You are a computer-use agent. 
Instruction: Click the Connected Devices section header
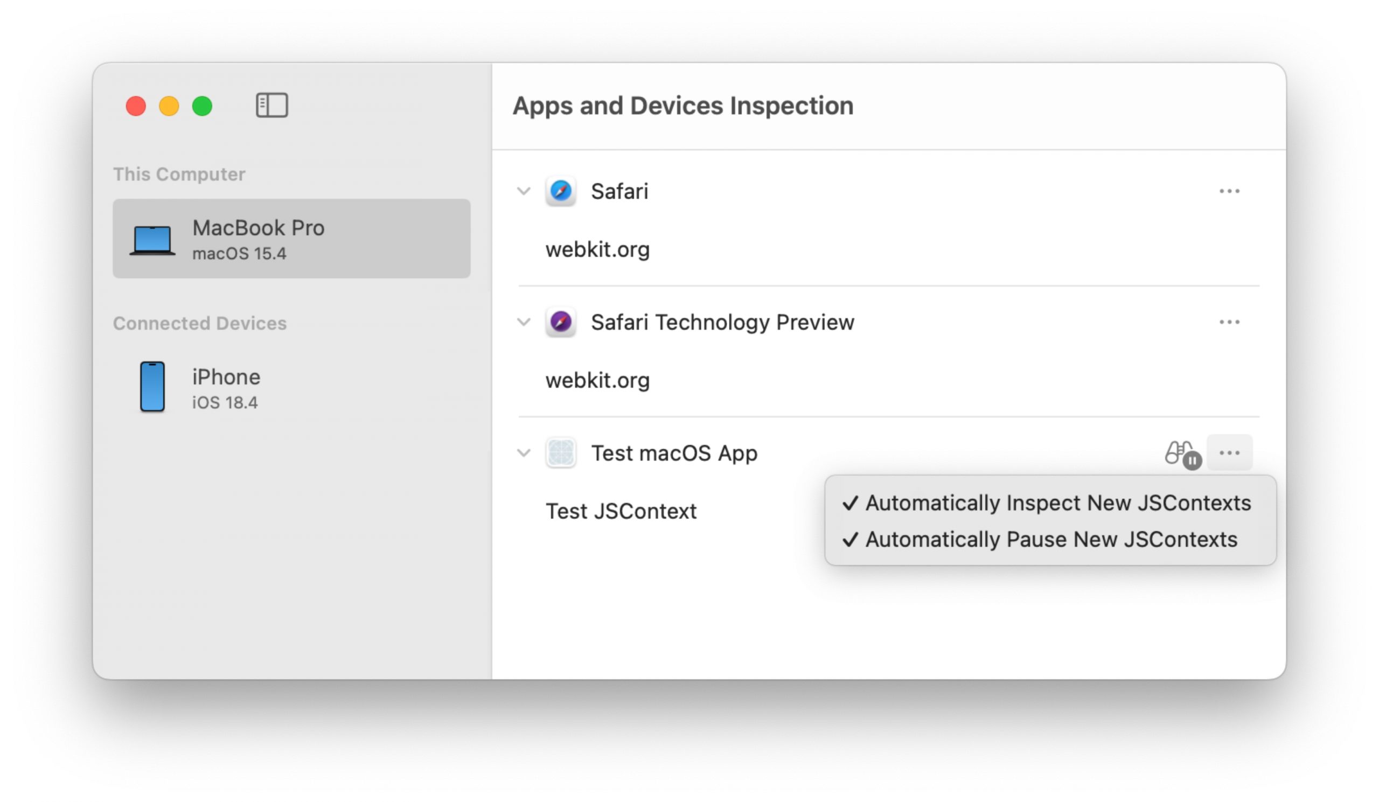[199, 323]
